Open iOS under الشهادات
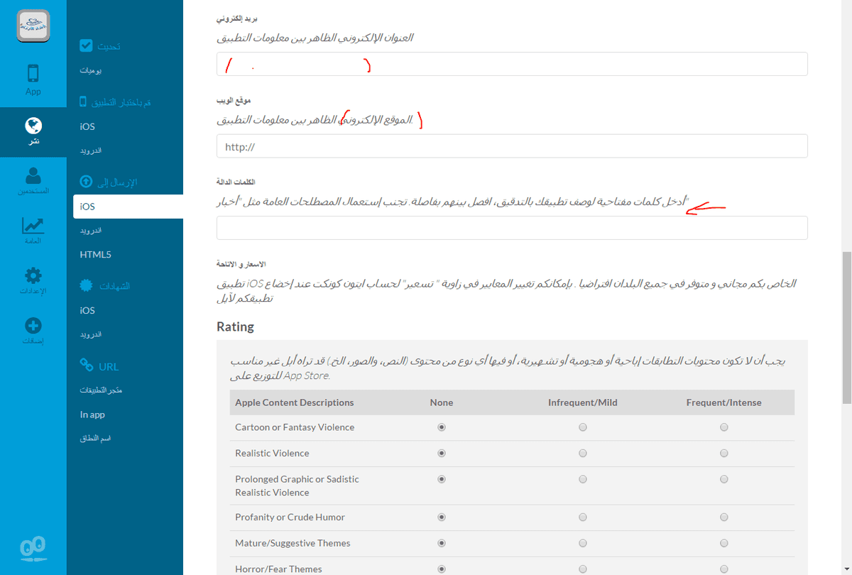Image resolution: width=852 pixels, height=575 pixels. pos(87,310)
